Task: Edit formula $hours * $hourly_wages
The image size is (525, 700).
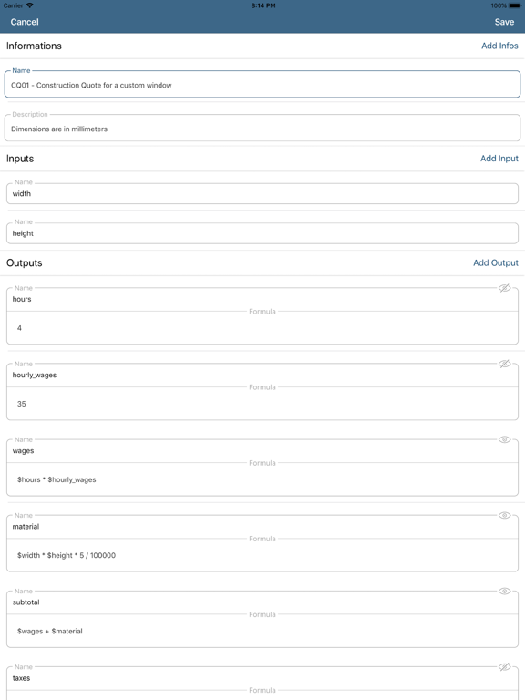Action: 262,480
